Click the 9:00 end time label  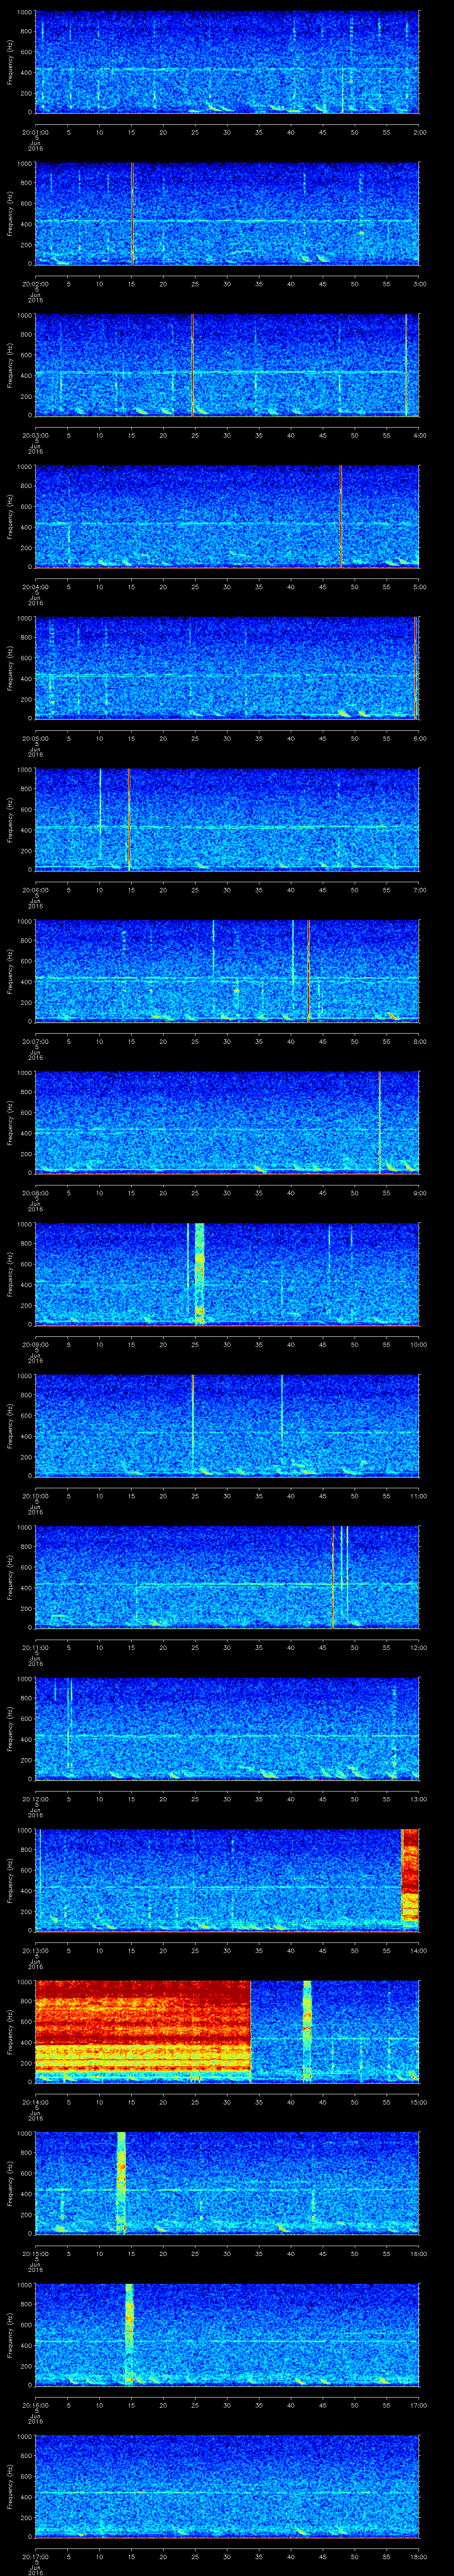click(419, 1193)
